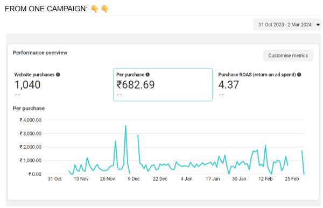Click the 12 Feb x-axis date label

(265, 179)
